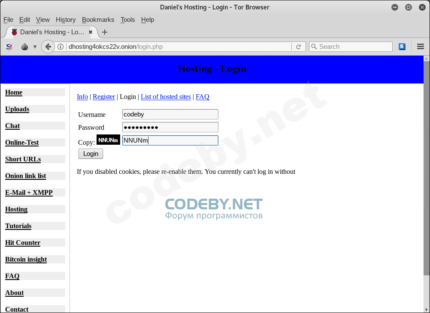Reload the page with refresh icon
Screen dimensions: 430x313
299,47
